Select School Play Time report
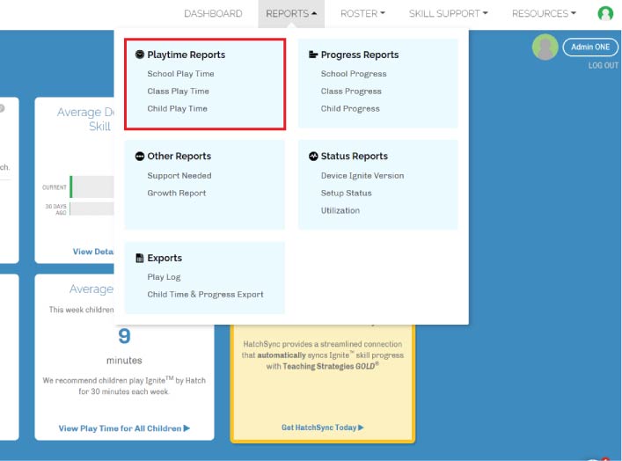 coord(180,74)
